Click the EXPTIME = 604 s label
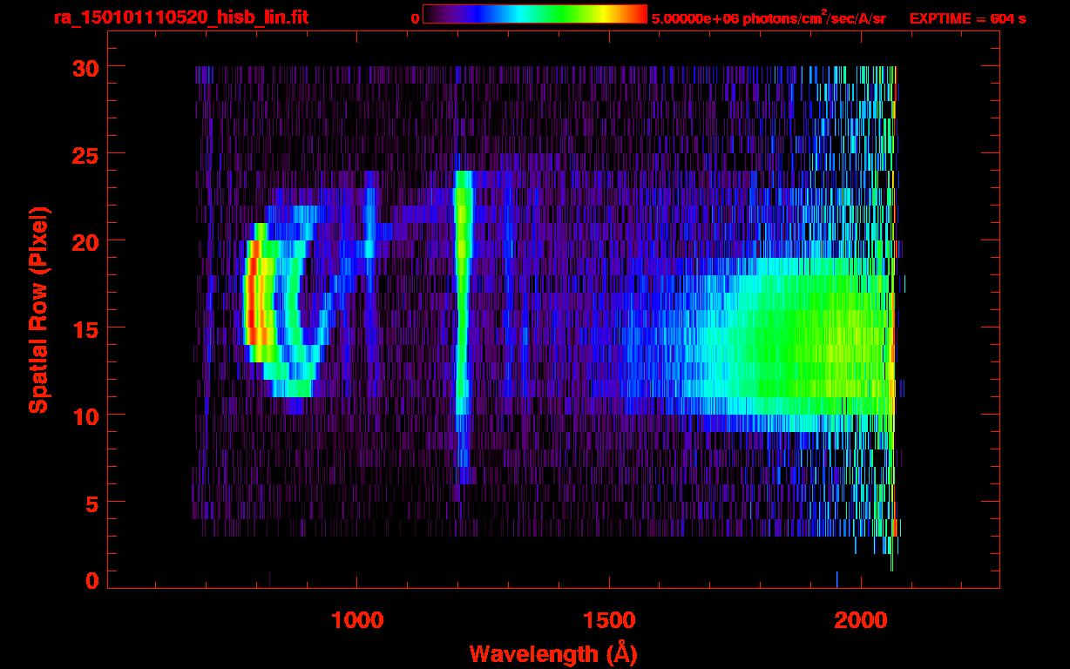This screenshot has height=669, width=1070. click(x=967, y=18)
